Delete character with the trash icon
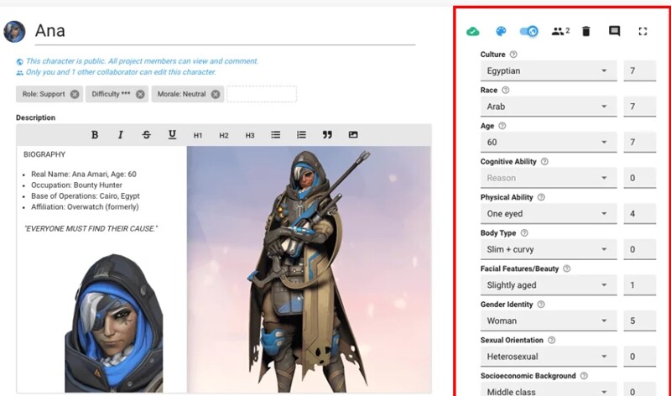This screenshot has width=671, height=396. [x=586, y=32]
